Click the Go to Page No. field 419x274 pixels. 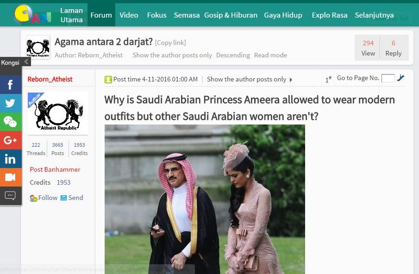[388, 78]
